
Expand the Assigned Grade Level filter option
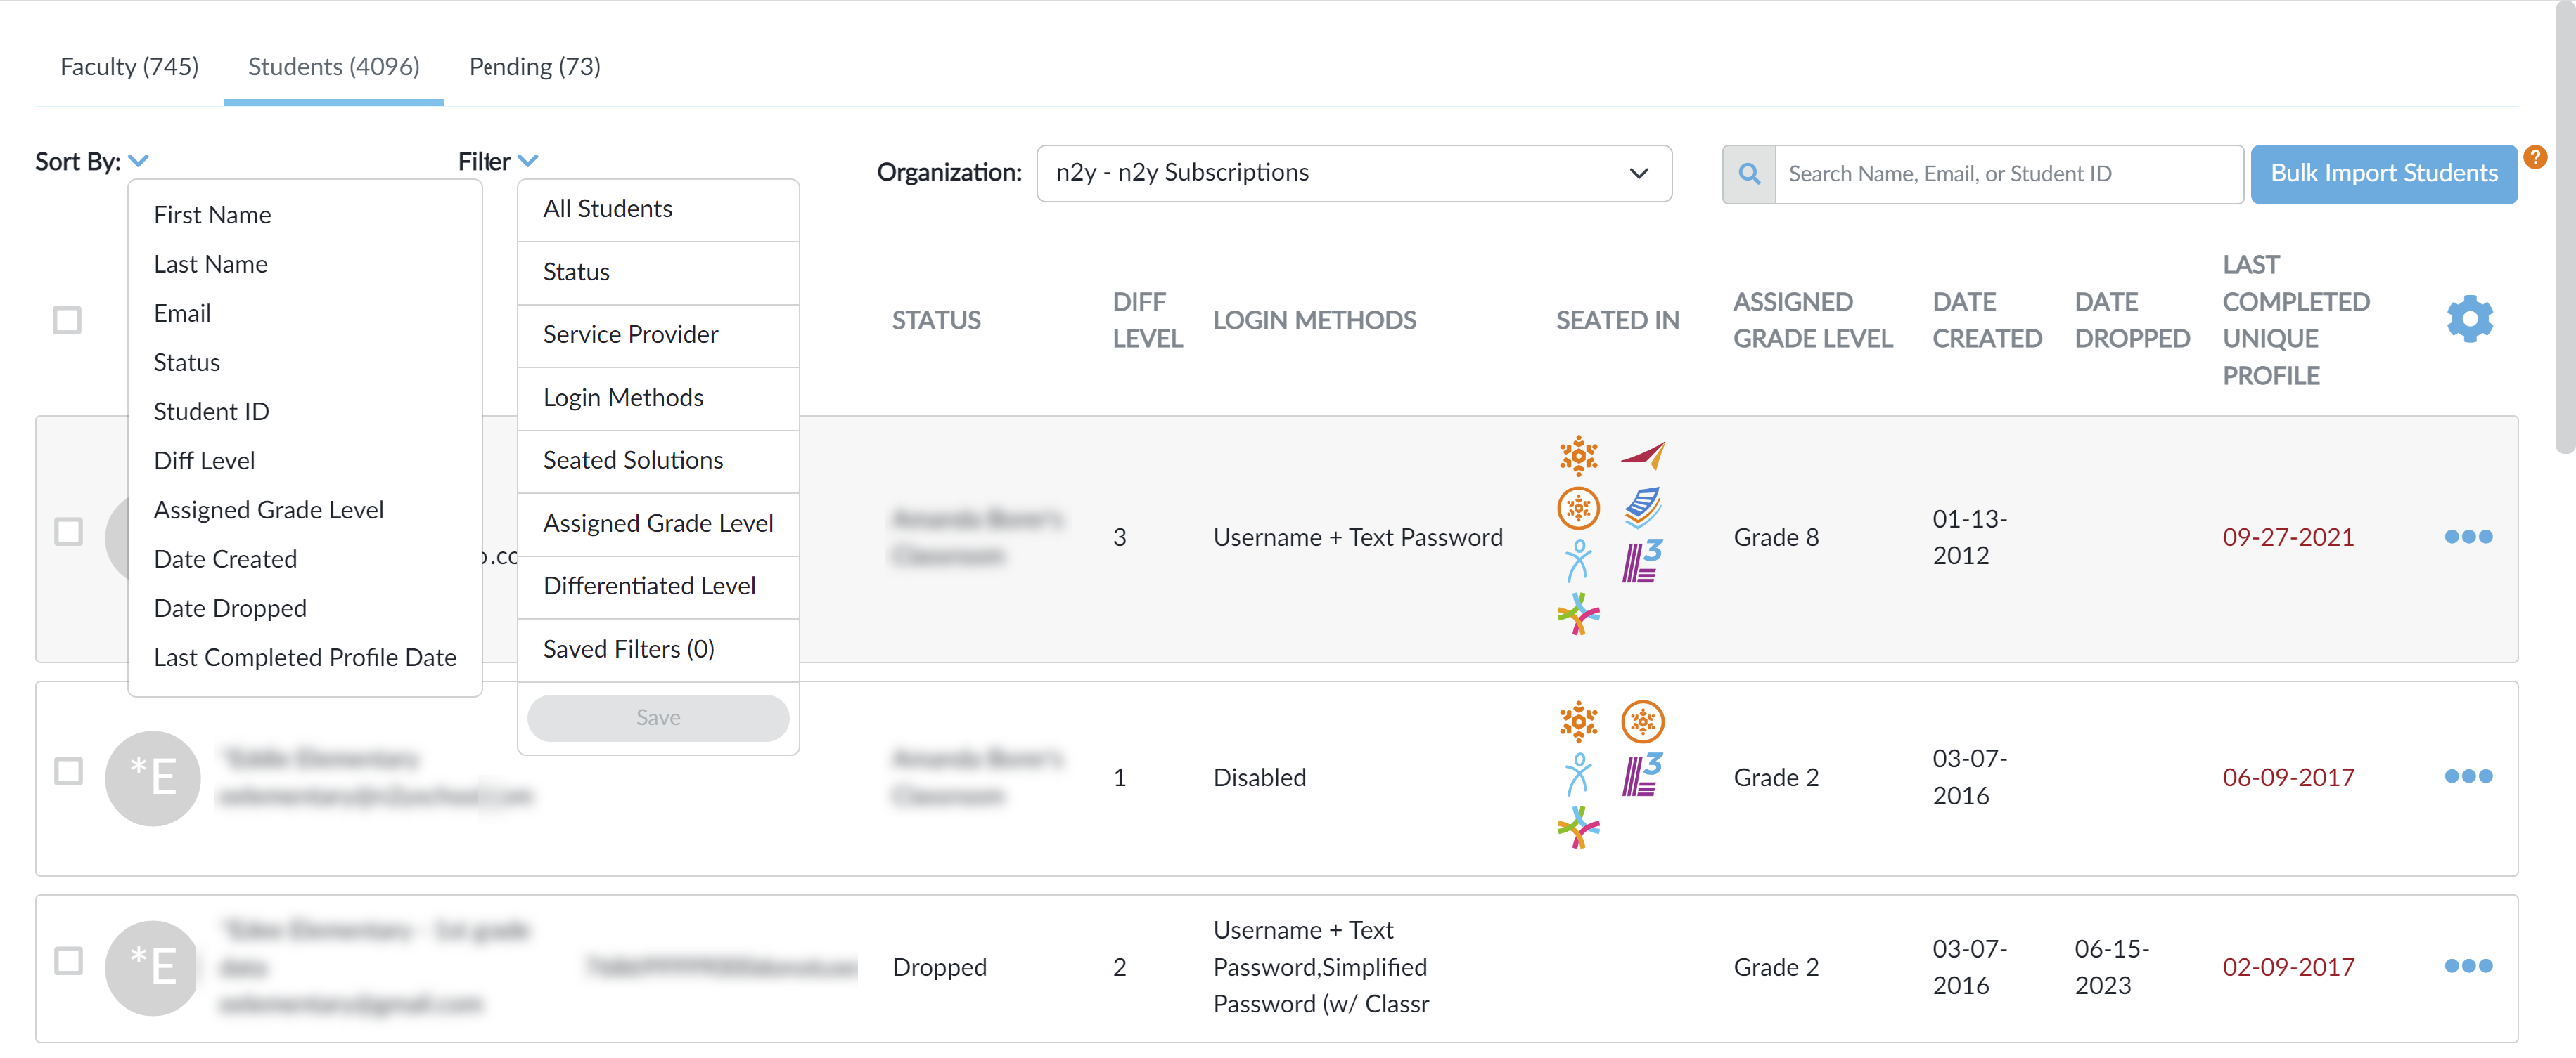658,523
